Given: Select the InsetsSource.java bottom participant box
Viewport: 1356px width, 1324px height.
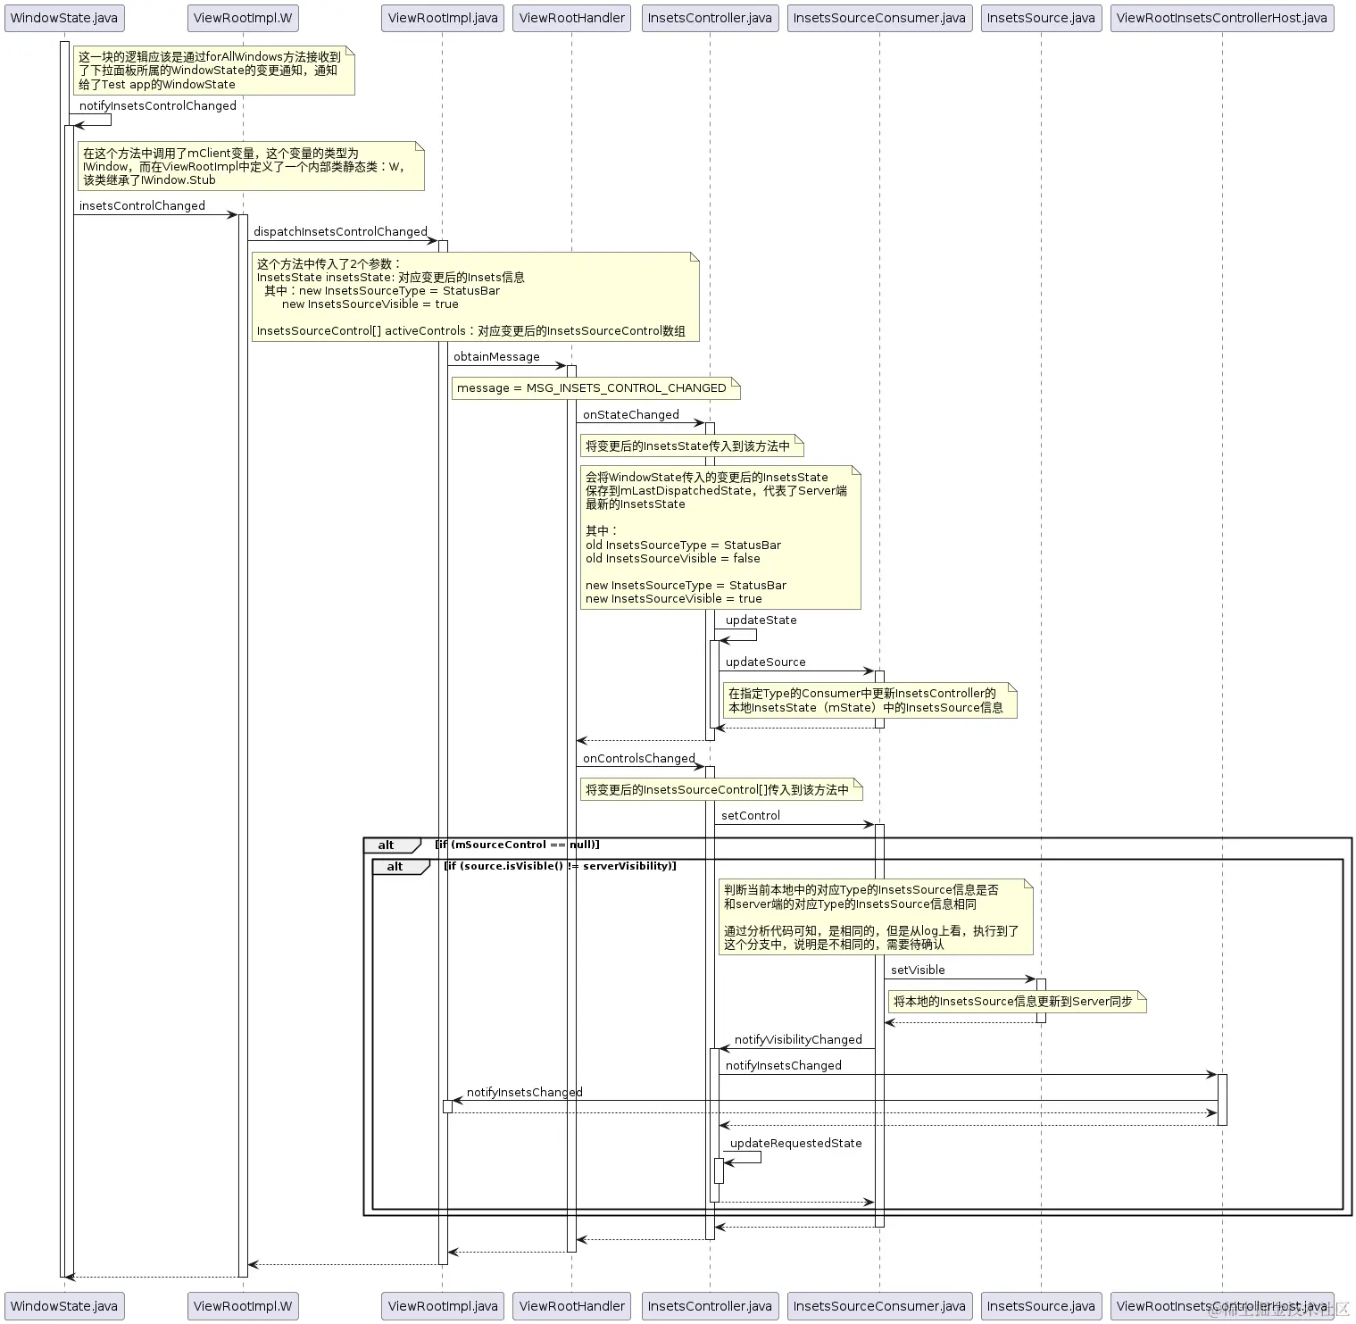Looking at the screenshot, I should tap(1040, 1305).
